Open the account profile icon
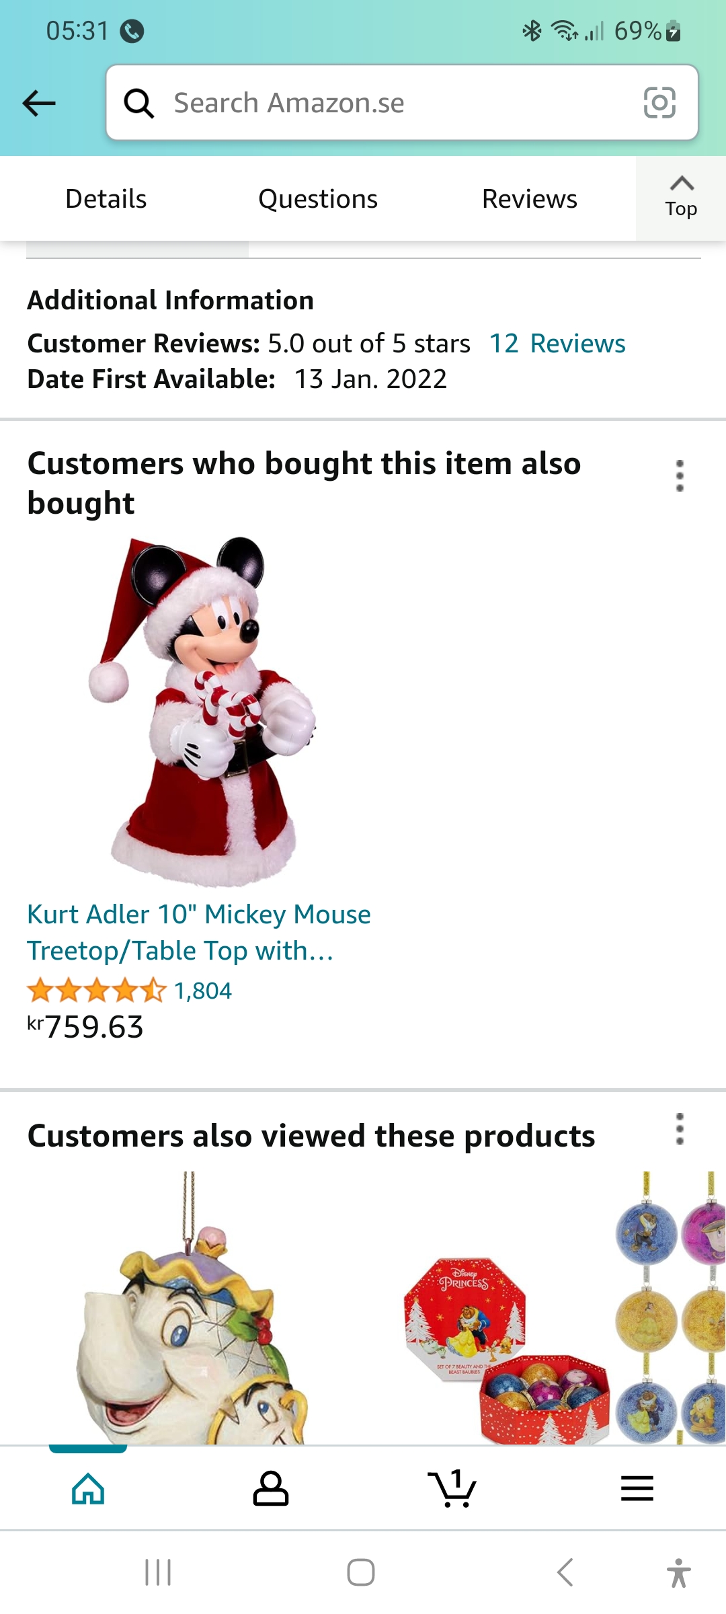 coord(271,1488)
